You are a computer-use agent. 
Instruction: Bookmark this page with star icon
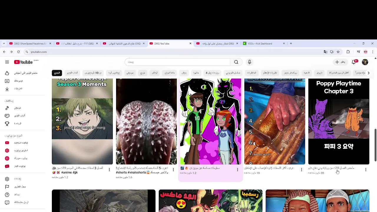338,52
